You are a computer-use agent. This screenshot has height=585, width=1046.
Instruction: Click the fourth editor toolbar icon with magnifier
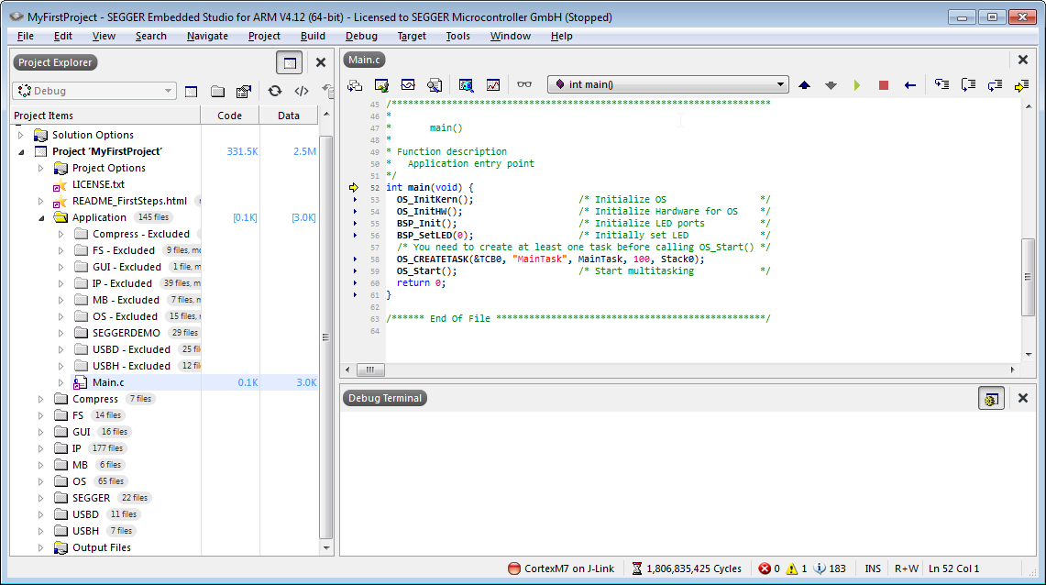(435, 84)
